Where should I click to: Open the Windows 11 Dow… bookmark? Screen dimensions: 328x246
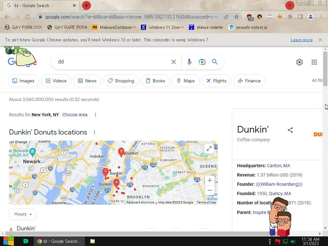tap(162, 28)
